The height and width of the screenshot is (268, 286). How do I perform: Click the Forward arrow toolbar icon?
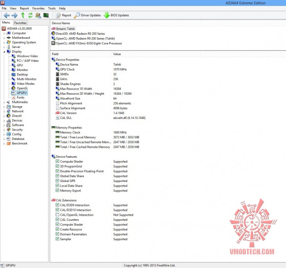click(x=14, y=15)
